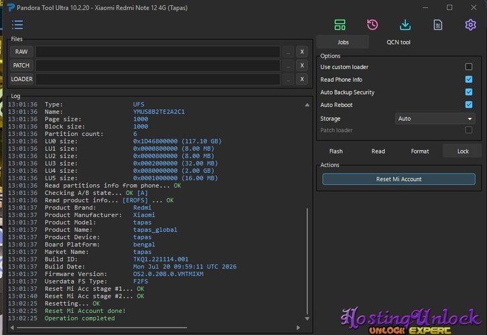Image resolution: width=487 pixels, height=335 pixels.
Task: Close the Pandora Tool window
Action: pyautogui.click(x=474, y=7)
